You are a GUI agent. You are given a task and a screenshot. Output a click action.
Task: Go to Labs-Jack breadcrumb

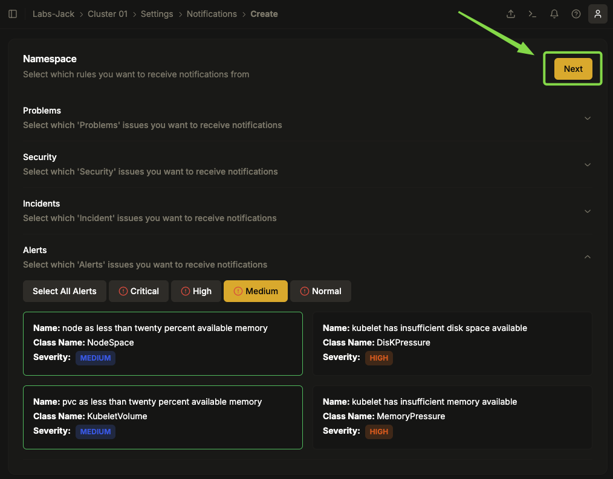pyautogui.click(x=53, y=14)
